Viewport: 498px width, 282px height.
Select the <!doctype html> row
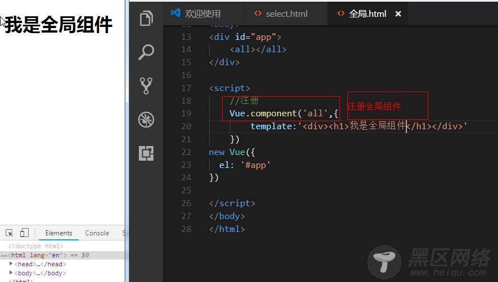point(35,246)
